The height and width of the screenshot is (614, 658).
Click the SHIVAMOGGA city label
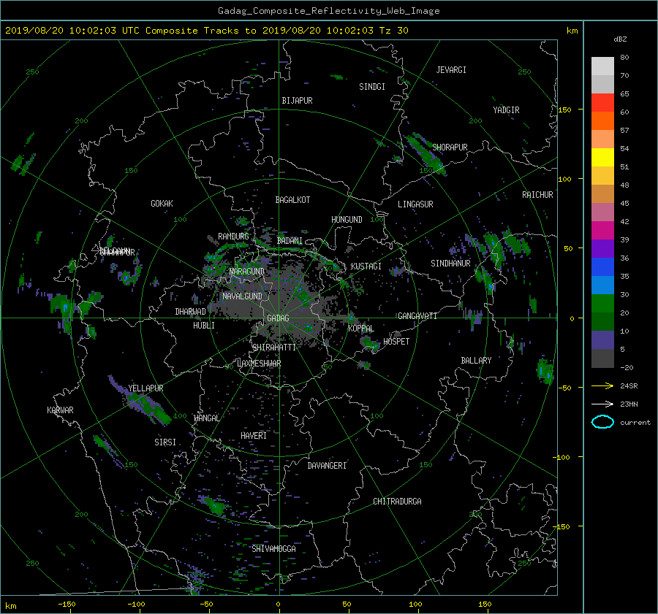pos(273,549)
